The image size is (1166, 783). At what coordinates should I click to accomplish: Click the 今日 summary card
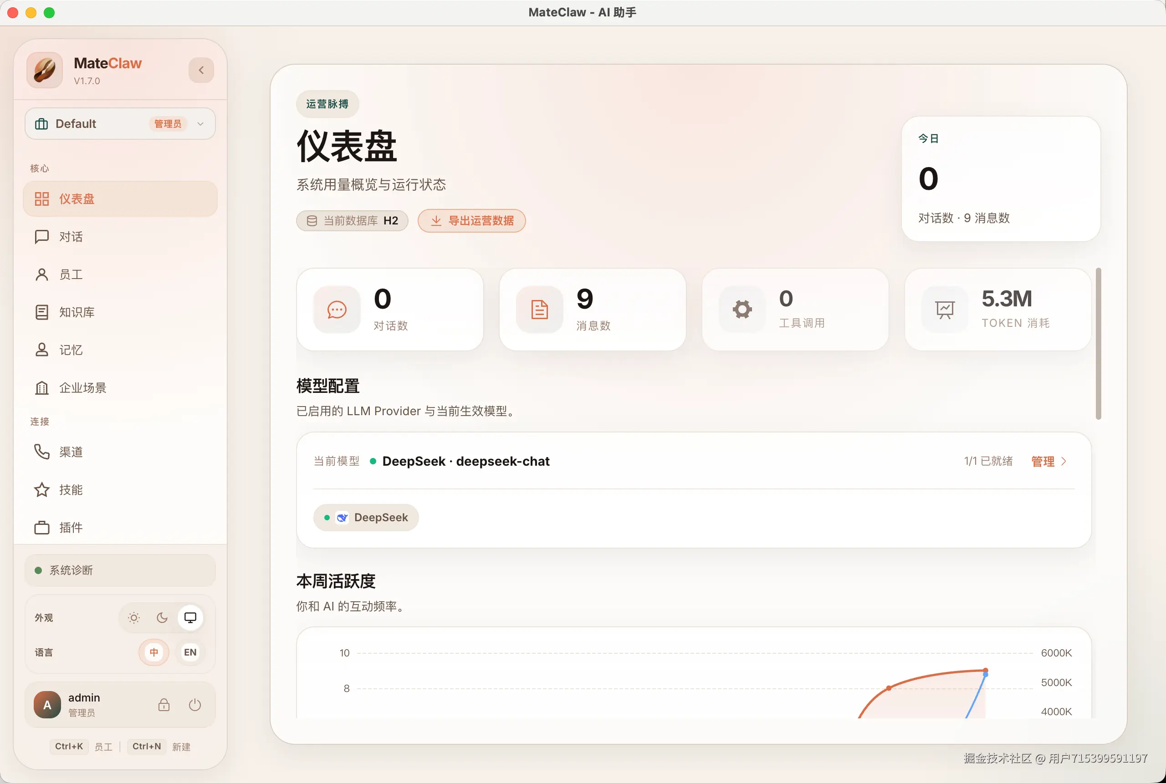pyautogui.click(x=1001, y=179)
